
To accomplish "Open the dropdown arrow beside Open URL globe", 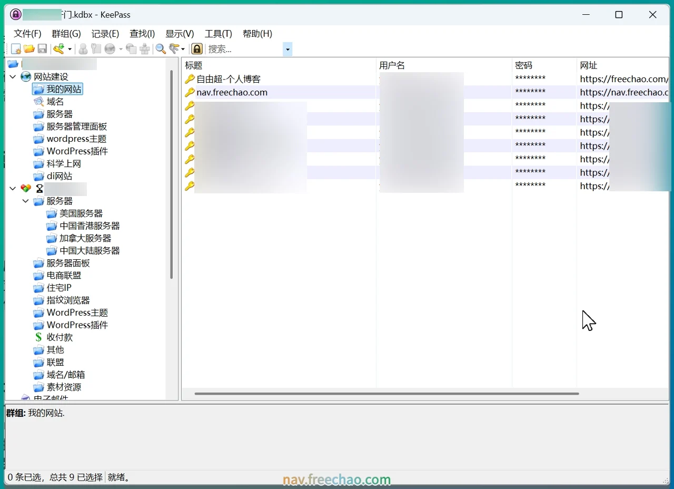I will (x=121, y=49).
